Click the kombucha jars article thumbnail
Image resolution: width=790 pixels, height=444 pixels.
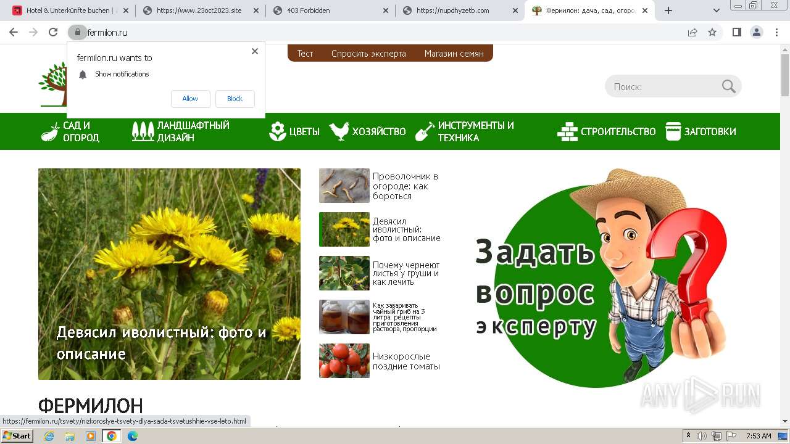click(344, 317)
